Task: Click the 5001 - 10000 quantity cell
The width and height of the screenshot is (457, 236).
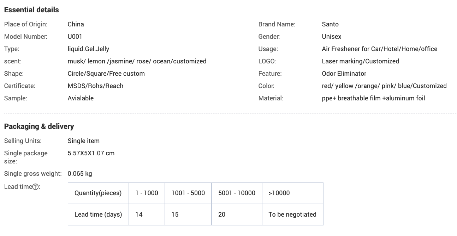Action: [237, 193]
